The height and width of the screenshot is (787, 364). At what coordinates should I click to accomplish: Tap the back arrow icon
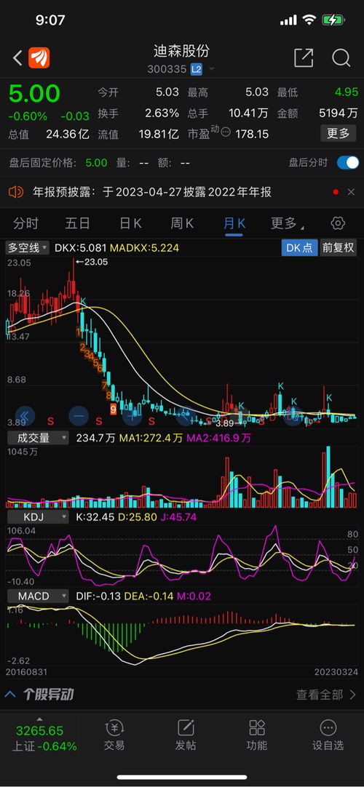(17, 58)
